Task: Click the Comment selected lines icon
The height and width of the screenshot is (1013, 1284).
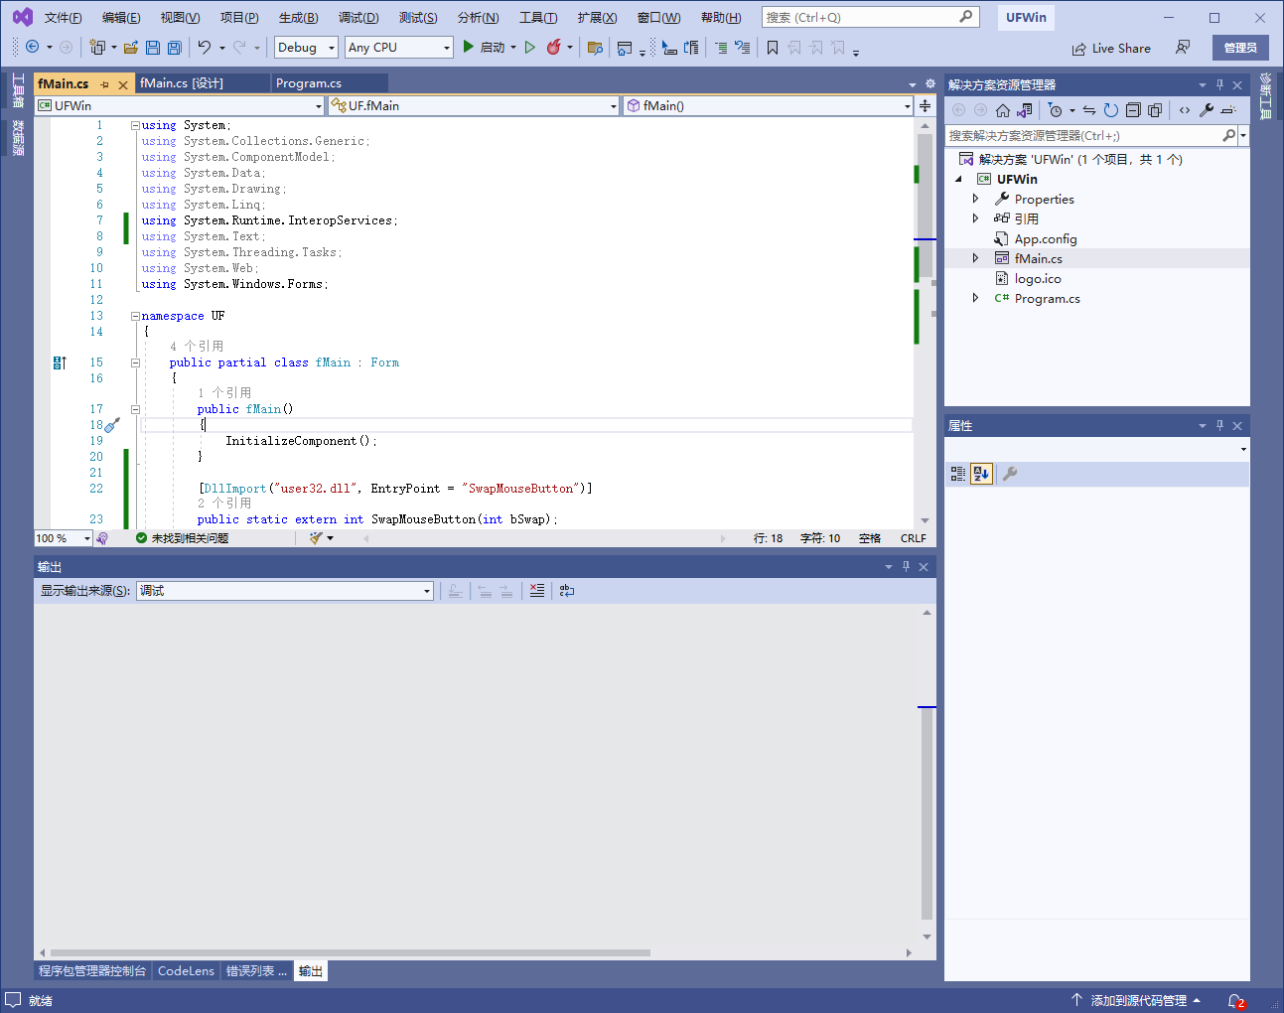Action: [x=721, y=47]
